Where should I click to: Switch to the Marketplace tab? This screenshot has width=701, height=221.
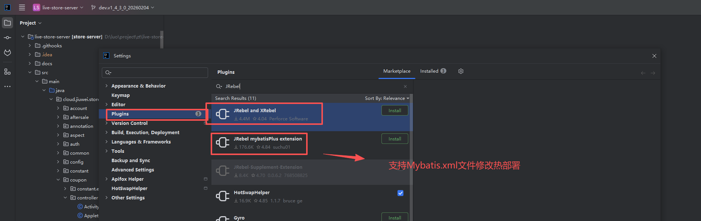tap(397, 71)
